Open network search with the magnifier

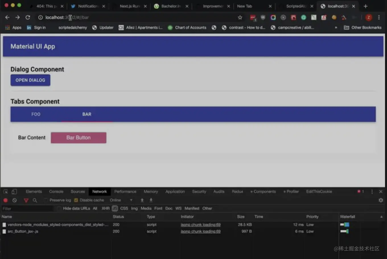35,200
